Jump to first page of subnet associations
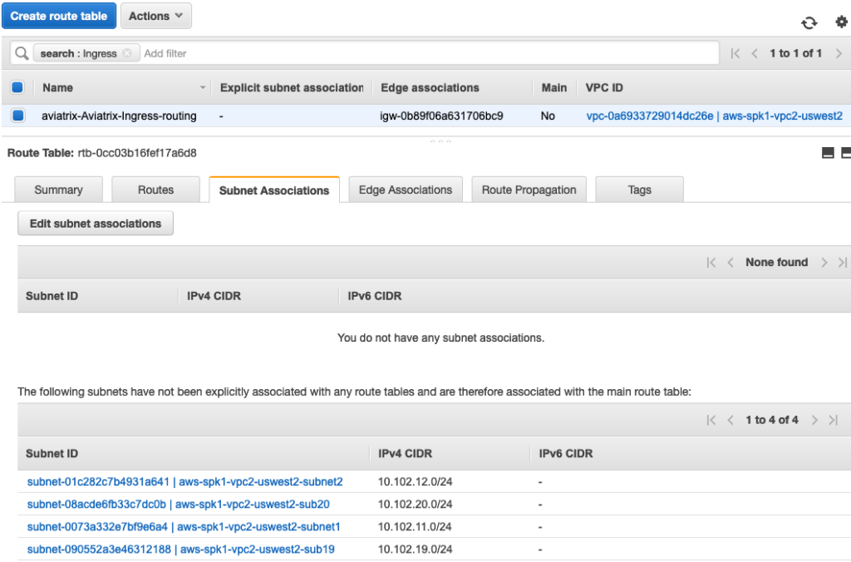The image size is (851, 562). (x=711, y=263)
